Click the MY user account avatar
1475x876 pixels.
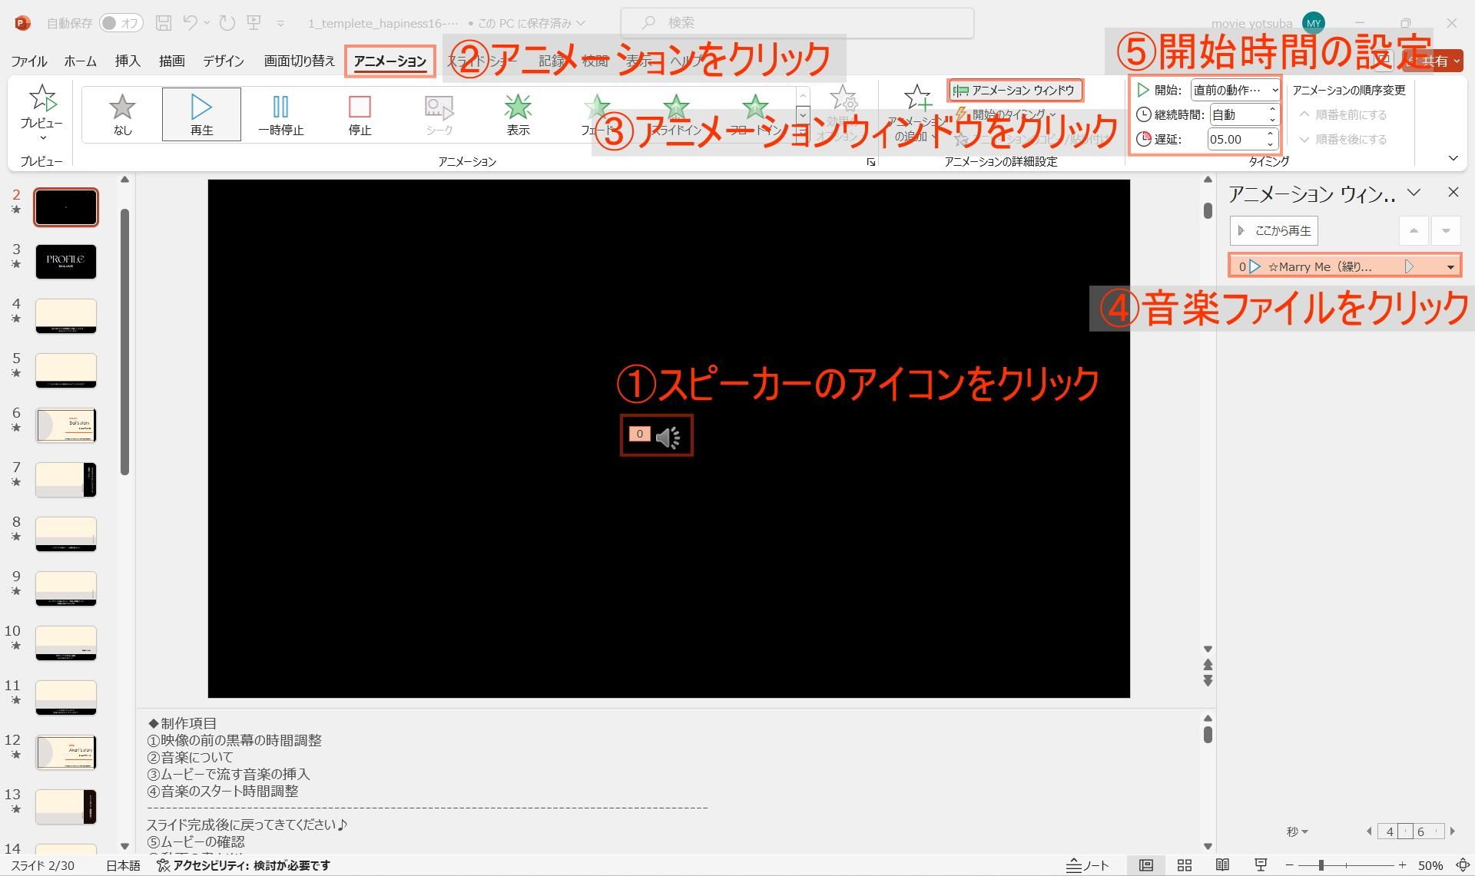pyautogui.click(x=1314, y=23)
